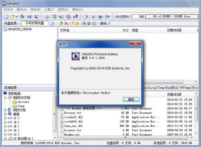201x147 pixels.
Task: Open the 工具(T) menu
Action: (x=49, y=10)
